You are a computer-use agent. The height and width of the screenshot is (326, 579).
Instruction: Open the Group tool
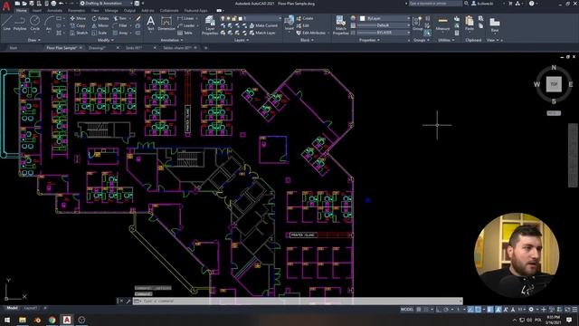pyautogui.click(x=418, y=23)
